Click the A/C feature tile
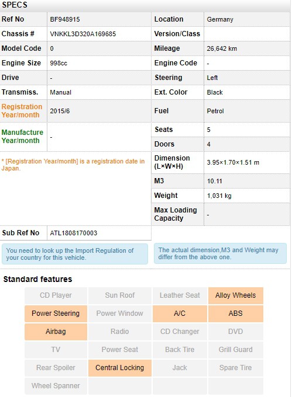The height and width of the screenshot is (397, 292). (x=180, y=314)
